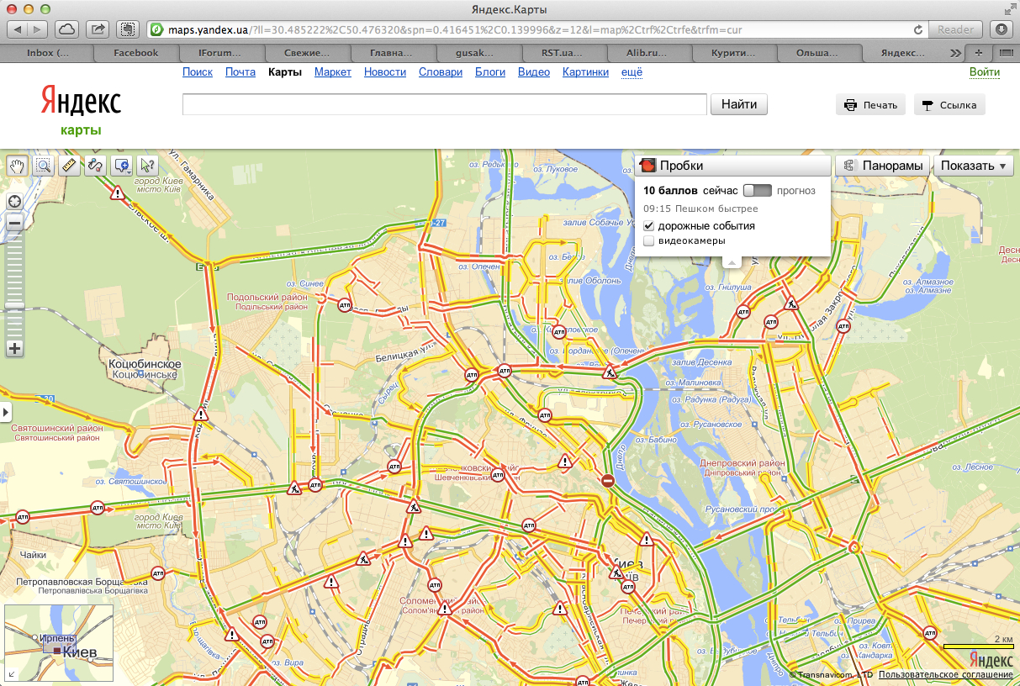Click the Пользовательское соглашение link
The height and width of the screenshot is (686, 1020).
point(946,675)
